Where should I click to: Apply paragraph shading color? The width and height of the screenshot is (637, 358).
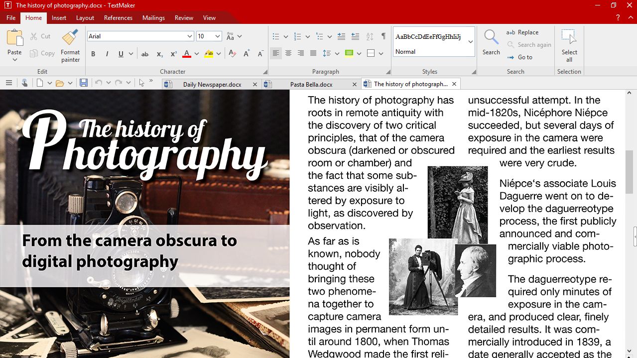[349, 54]
